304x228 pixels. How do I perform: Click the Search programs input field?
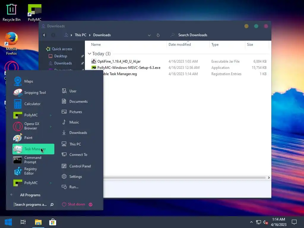coord(31,205)
